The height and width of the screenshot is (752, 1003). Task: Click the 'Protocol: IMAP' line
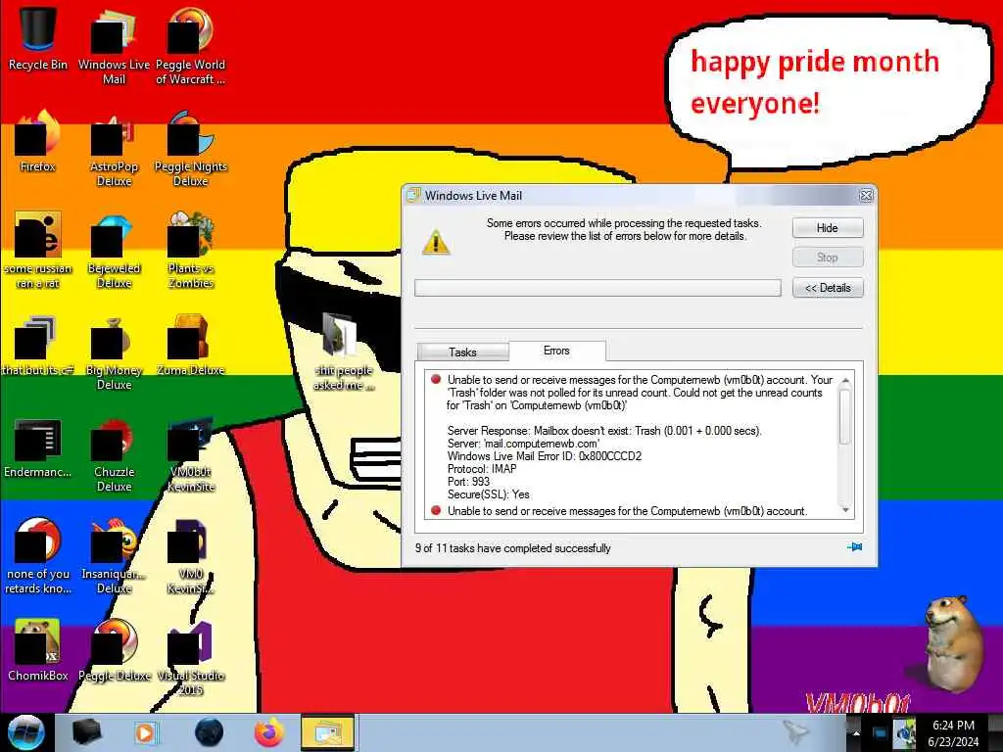click(x=482, y=469)
